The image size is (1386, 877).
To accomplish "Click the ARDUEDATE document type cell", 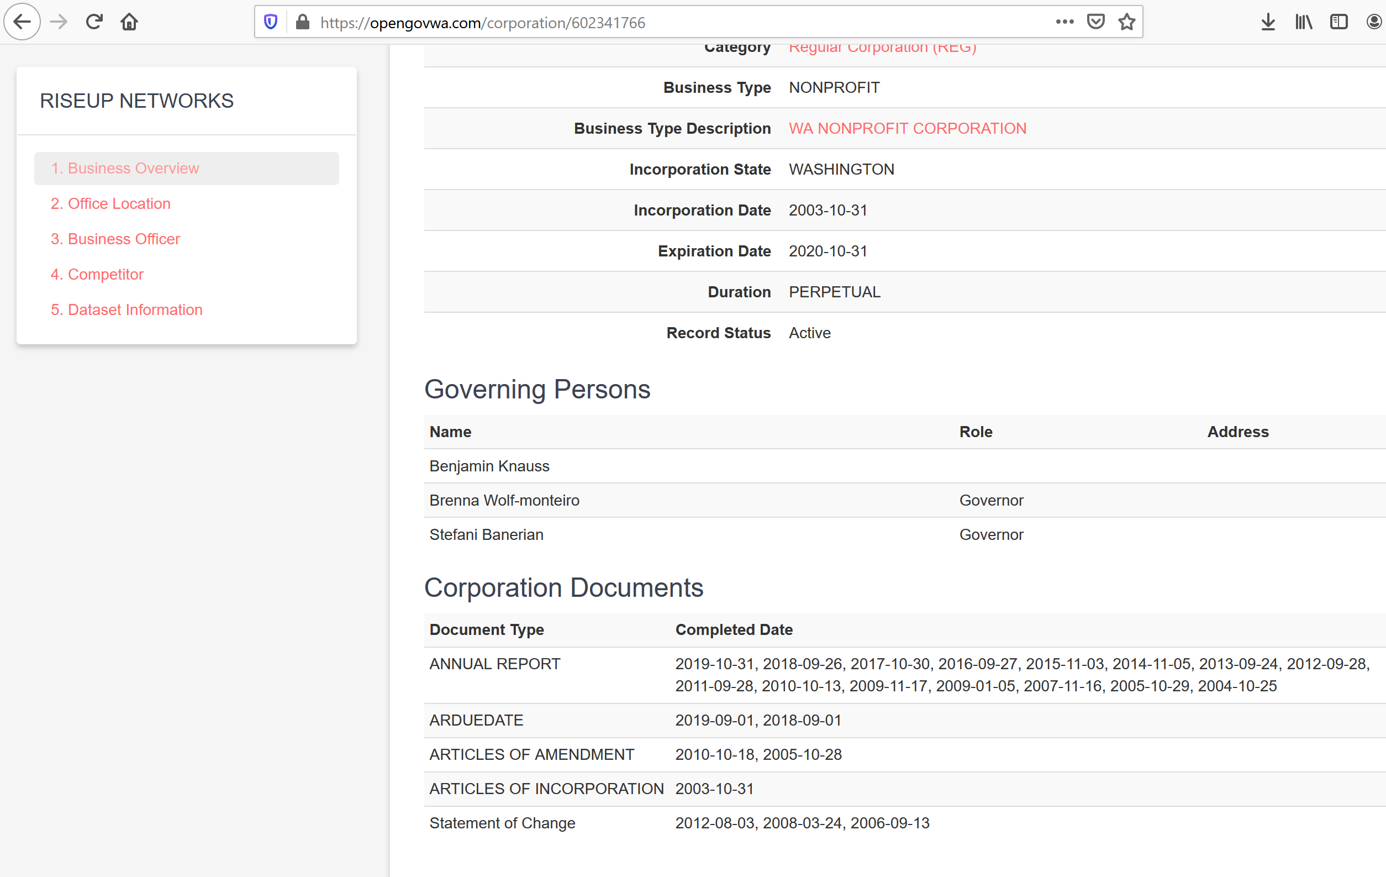I will (x=476, y=721).
